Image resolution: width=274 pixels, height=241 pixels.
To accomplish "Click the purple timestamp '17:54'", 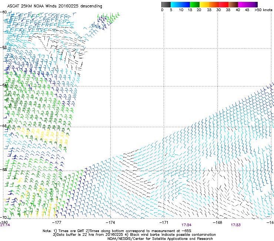I will (x=187, y=225).
